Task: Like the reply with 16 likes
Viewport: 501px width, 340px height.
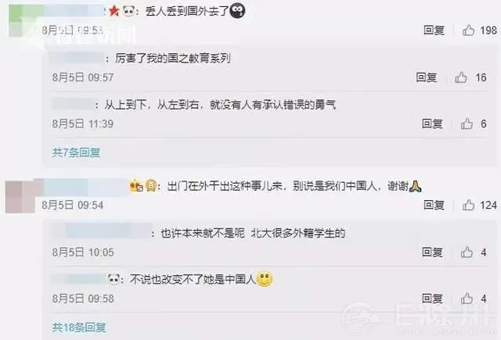Action: point(461,77)
